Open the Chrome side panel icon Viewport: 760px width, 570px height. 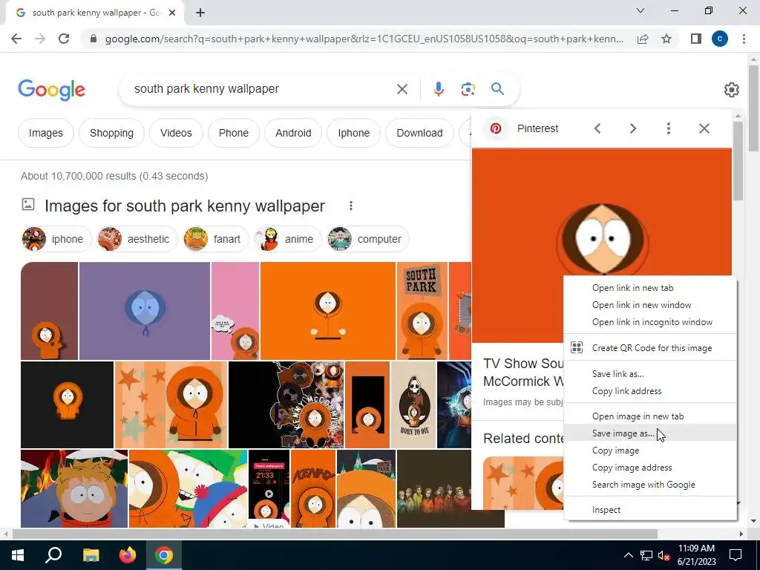click(696, 39)
